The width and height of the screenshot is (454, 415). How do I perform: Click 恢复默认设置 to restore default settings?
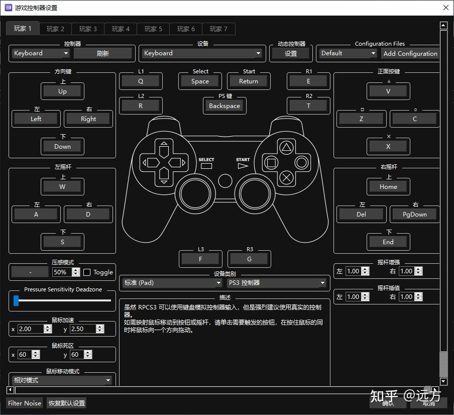pos(66,403)
